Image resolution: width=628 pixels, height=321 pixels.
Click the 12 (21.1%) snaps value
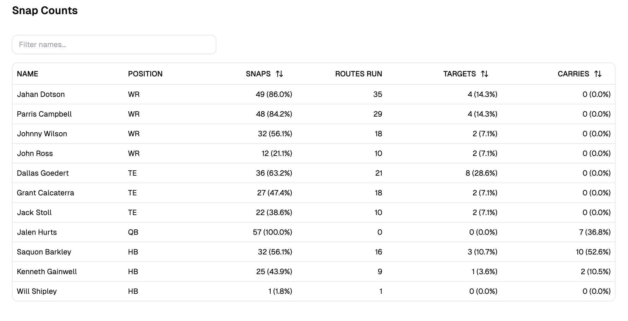click(277, 153)
